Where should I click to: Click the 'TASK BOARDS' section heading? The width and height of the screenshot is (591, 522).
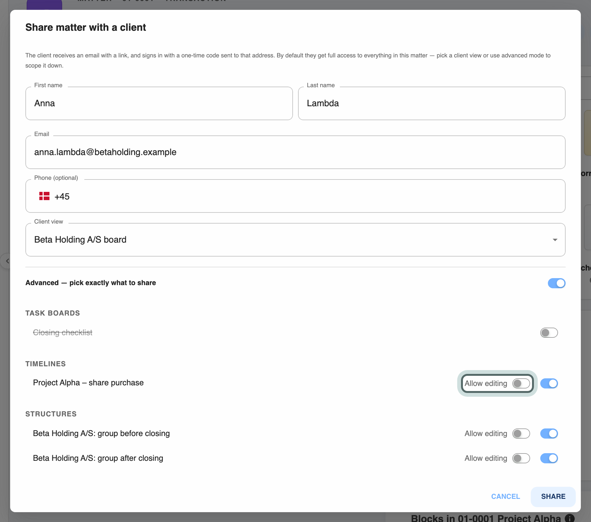pyautogui.click(x=53, y=313)
